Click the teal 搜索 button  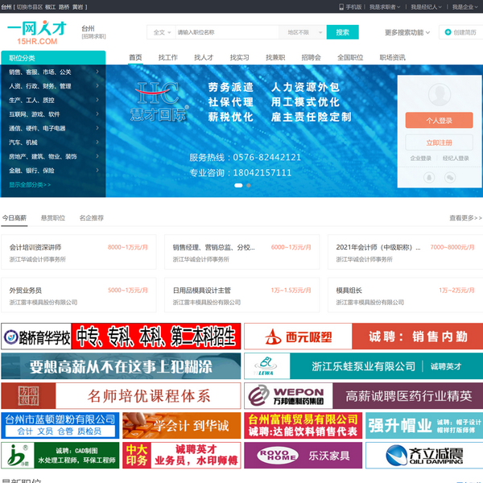pos(342,32)
